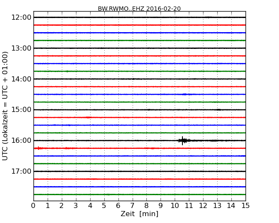
Task: Click the vertical axis label UTC (Lokalzeit = UTC + 01:00)
Action: [5, 106]
